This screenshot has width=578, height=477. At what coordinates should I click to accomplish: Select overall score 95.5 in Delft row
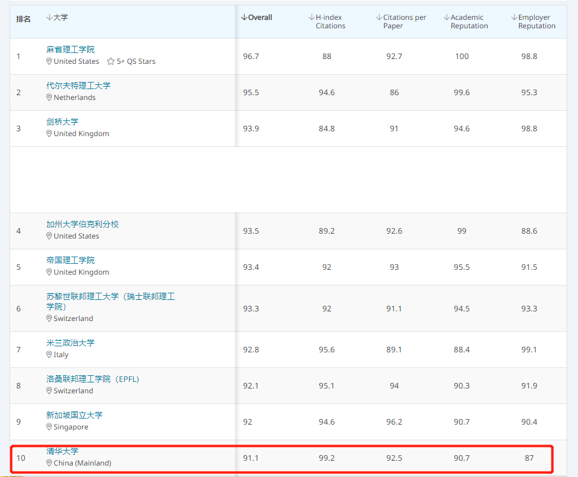click(x=251, y=93)
